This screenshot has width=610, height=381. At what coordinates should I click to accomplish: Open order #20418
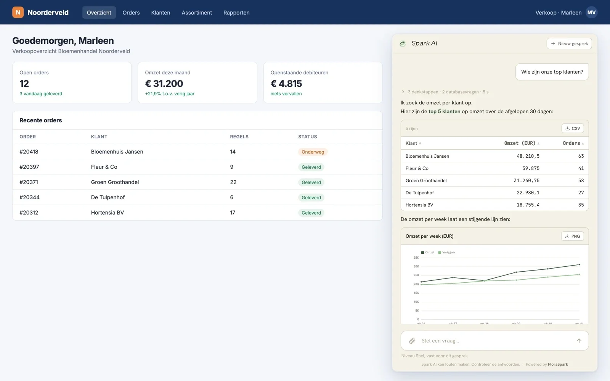click(197, 152)
